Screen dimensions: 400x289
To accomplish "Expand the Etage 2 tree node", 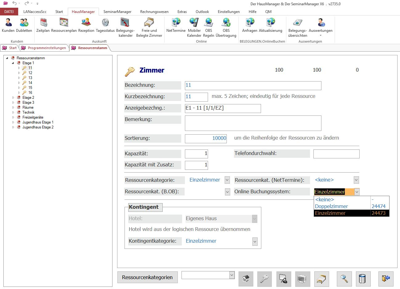I will point(13,98).
